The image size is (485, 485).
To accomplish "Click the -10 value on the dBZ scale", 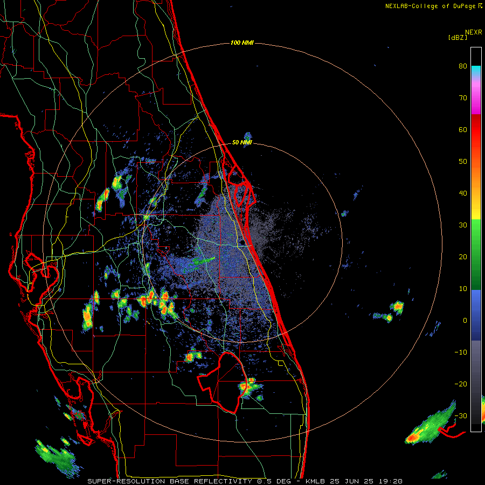I will tap(461, 352).
